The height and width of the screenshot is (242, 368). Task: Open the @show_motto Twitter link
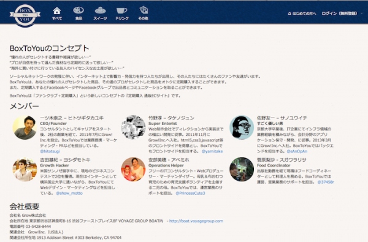[x=69, y=193]
